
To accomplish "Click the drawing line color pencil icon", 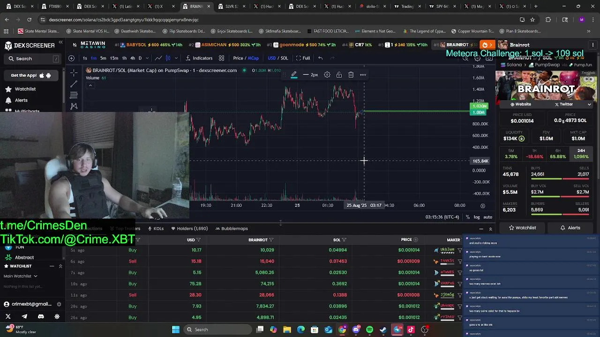I will pyautogui.click(x=294, y=75).
